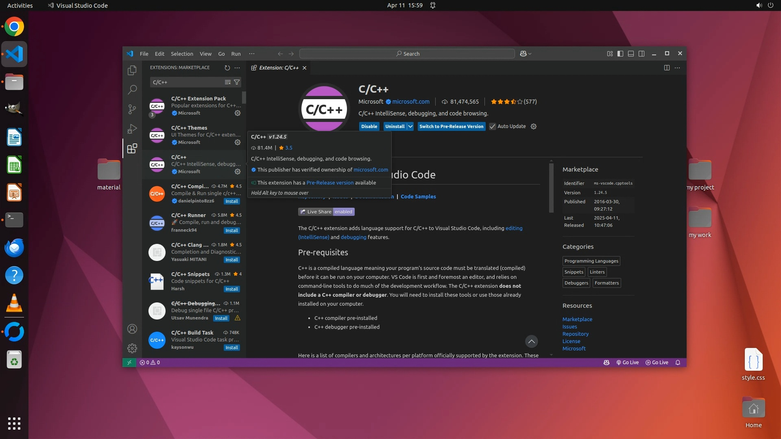The image size is (781, 439).
Task: Open the Explorer view in activity bar
Action: click(x=132, y=70)
